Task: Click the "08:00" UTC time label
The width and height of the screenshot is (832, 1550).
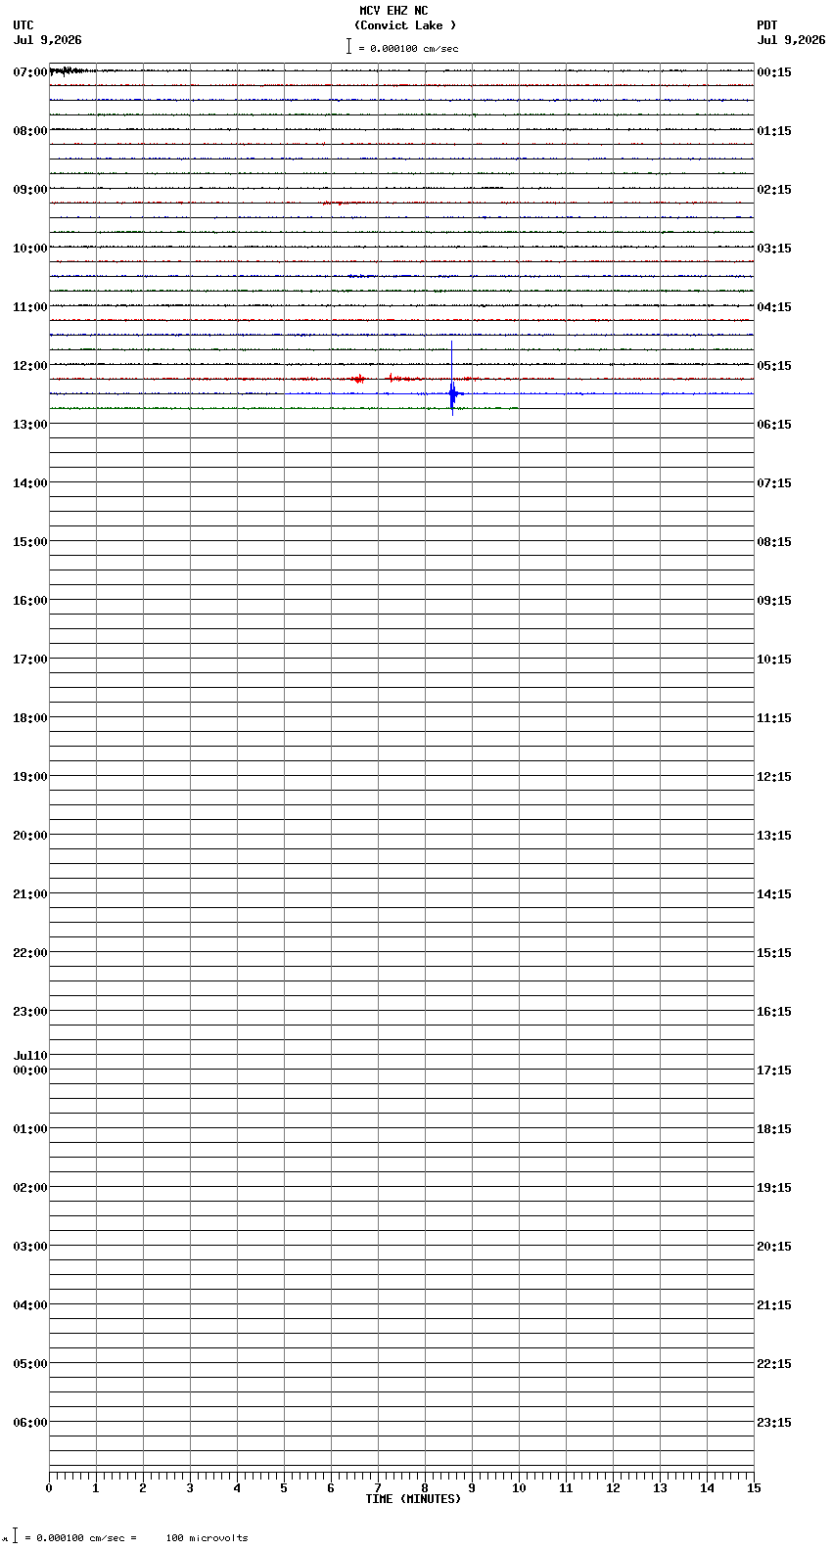Action: [30, 131]
